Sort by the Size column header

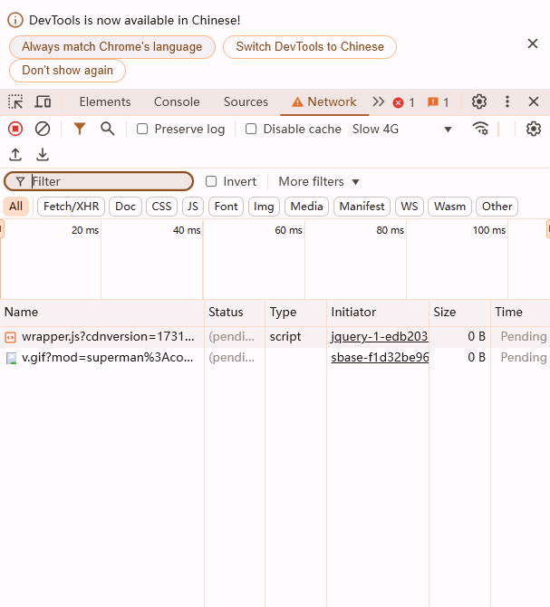(x=459, y=312)
